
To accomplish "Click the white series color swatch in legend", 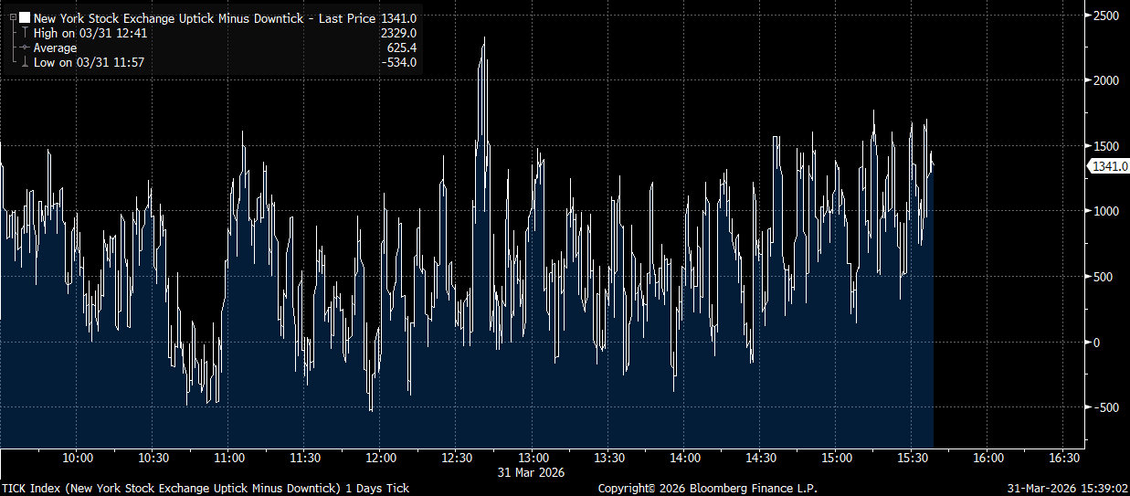I will coord(25,18).
